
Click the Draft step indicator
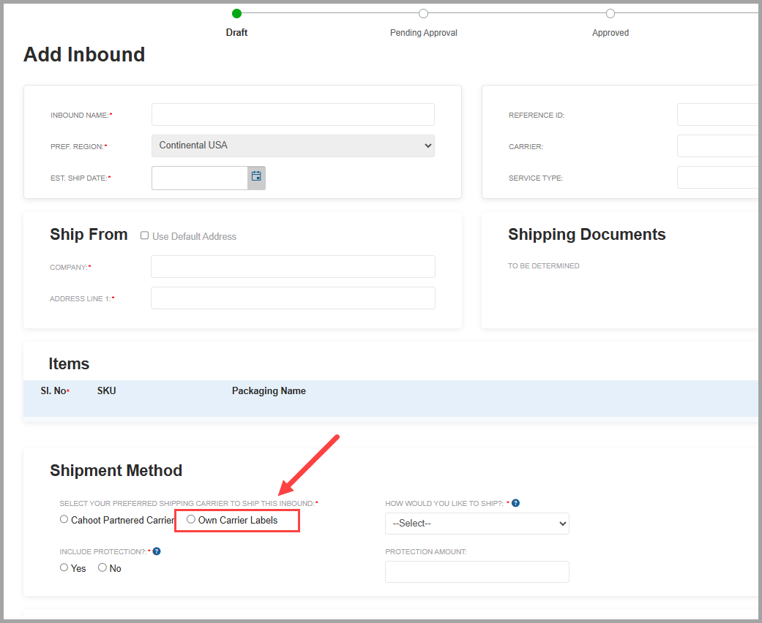(x=236, y=14)
